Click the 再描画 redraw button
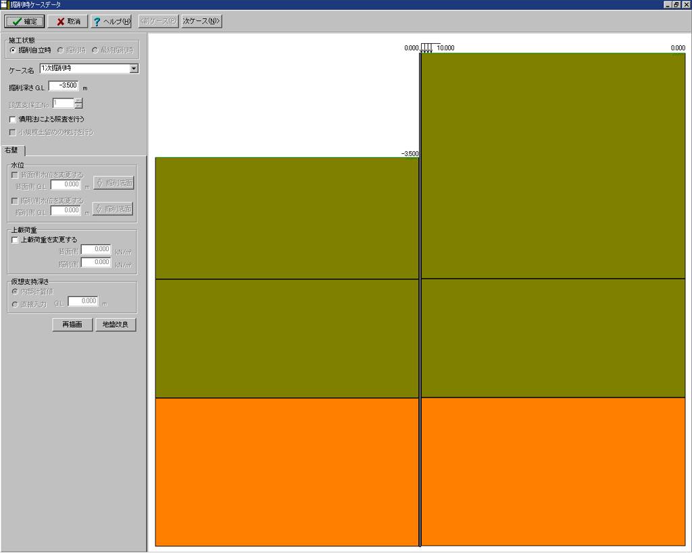This screenshot has width=692, height=553. coord(72,325)
